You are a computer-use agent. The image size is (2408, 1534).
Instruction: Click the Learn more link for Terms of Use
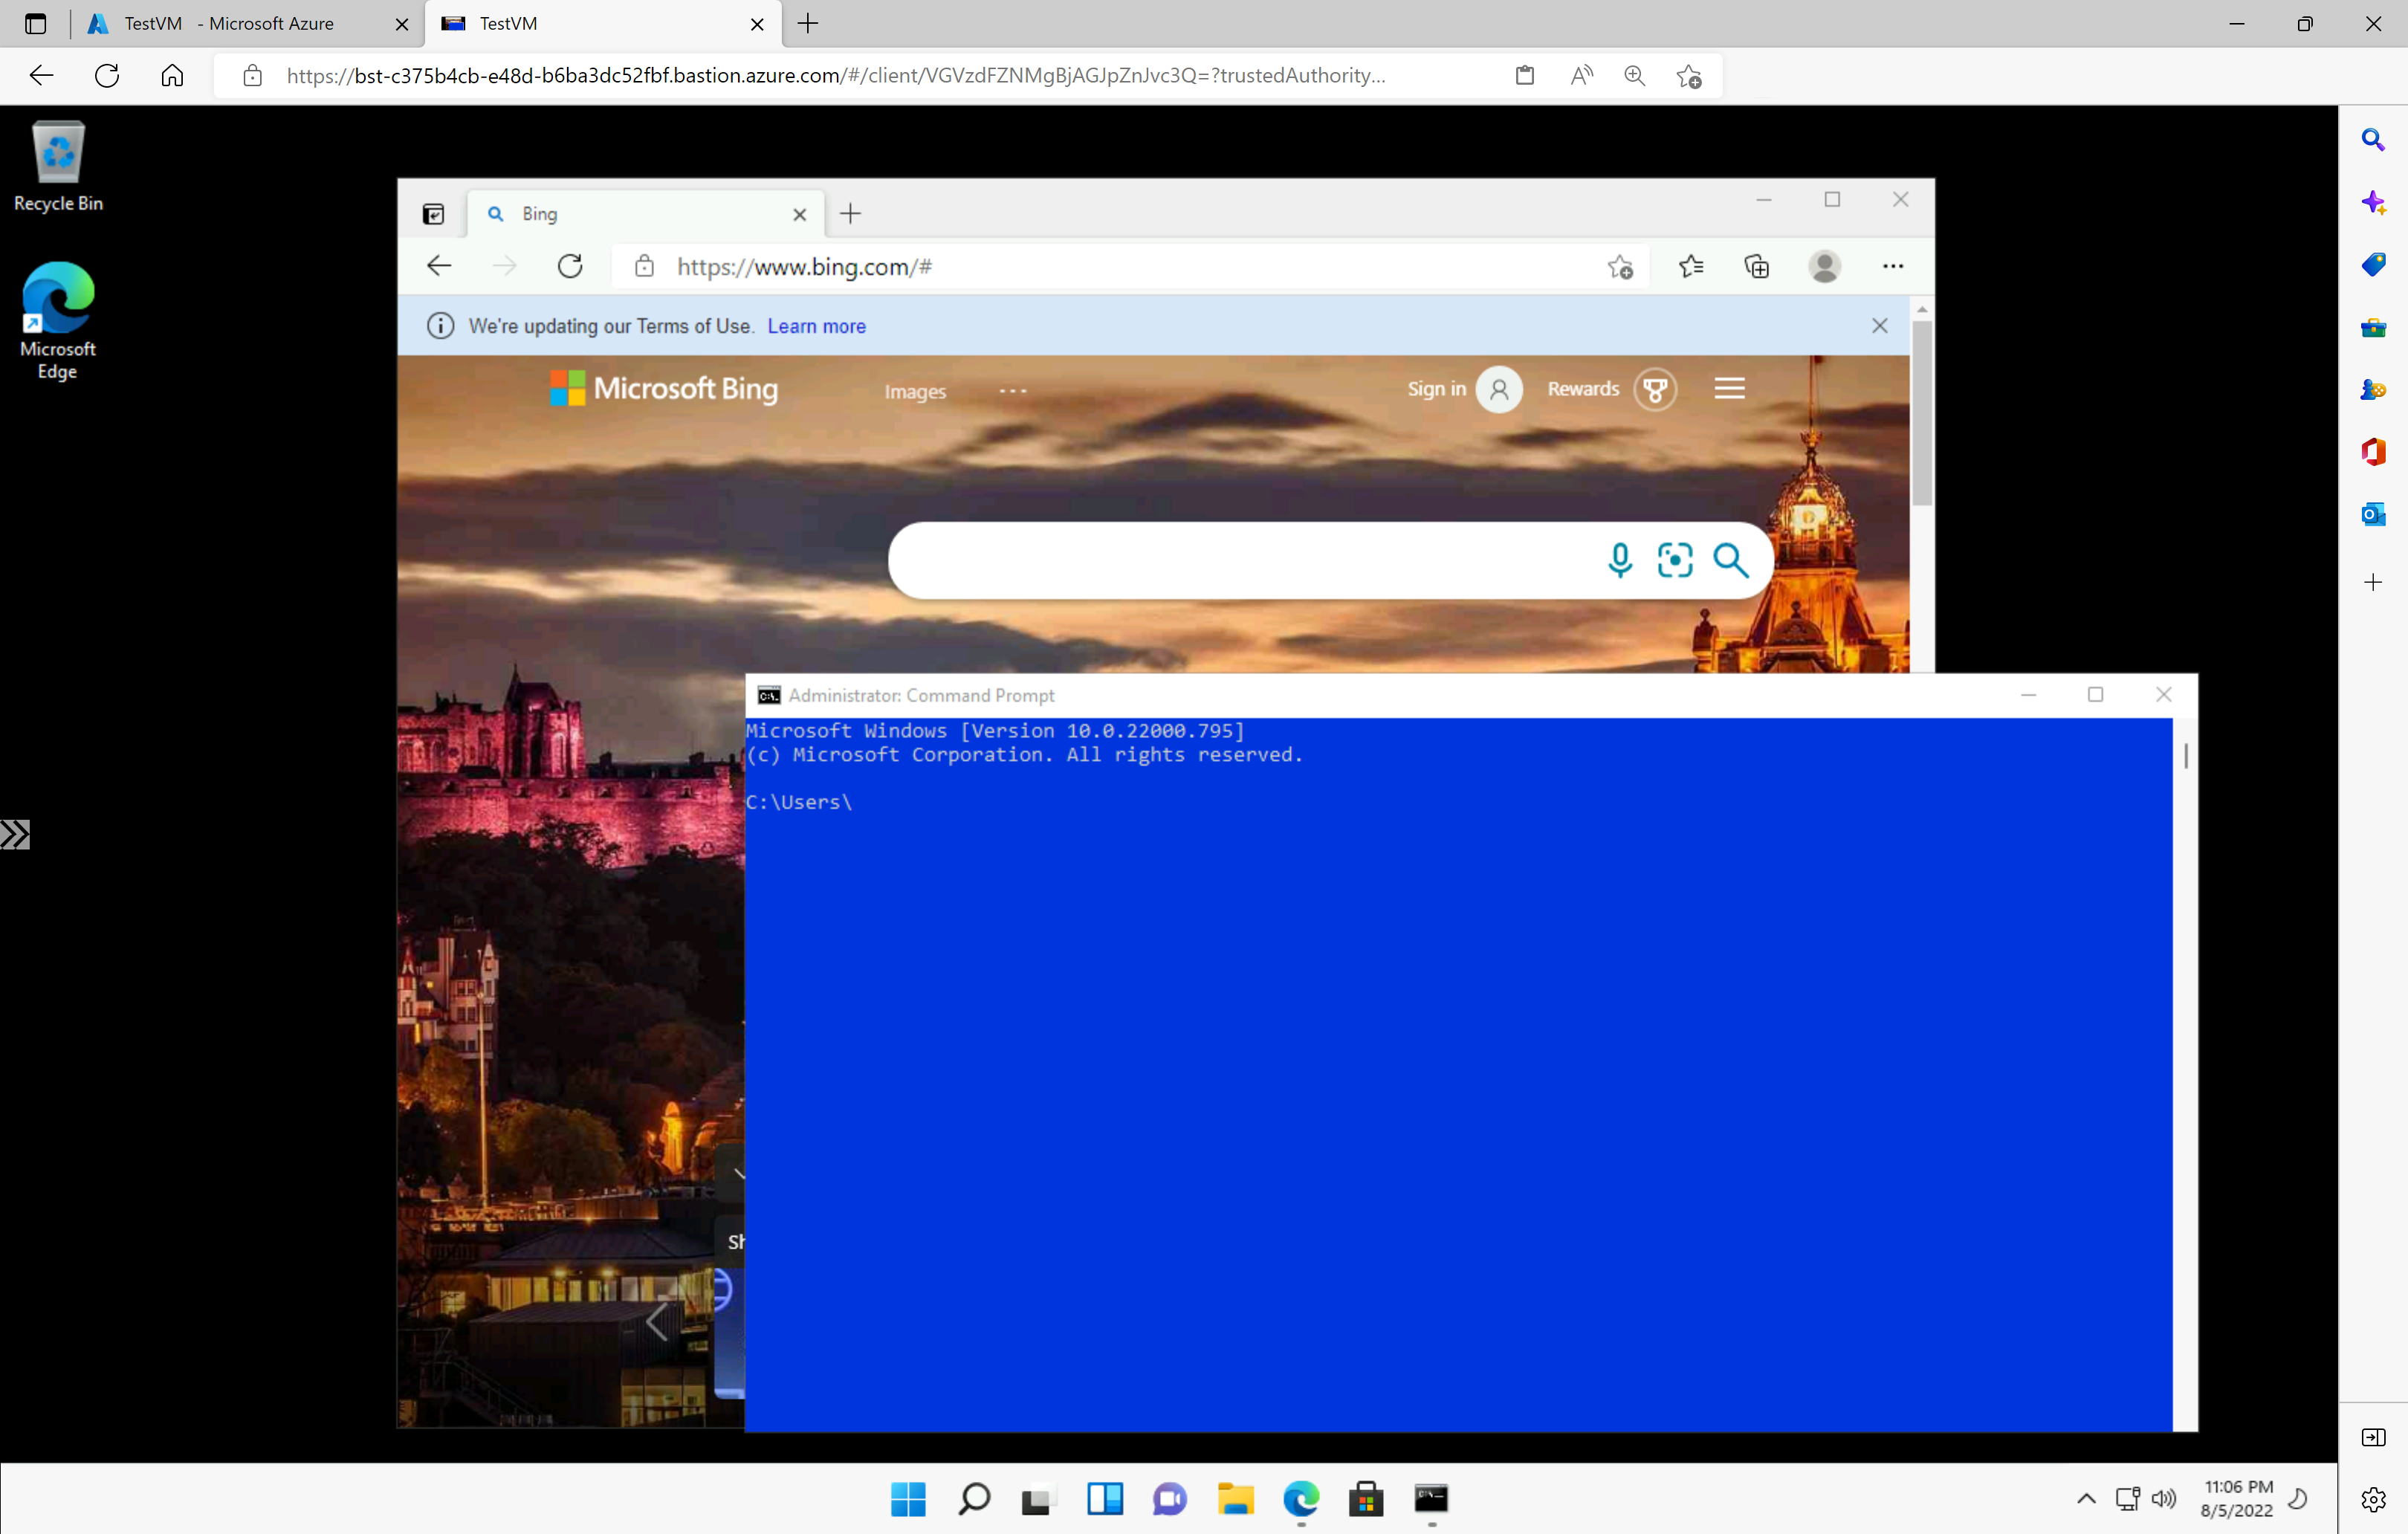(x=816, y=326)
